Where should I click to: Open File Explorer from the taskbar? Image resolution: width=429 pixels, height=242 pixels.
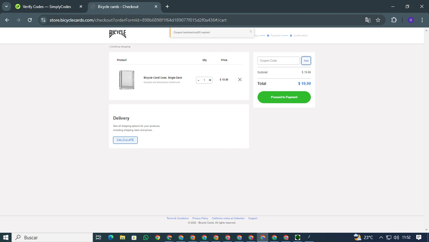coord(122,237)
